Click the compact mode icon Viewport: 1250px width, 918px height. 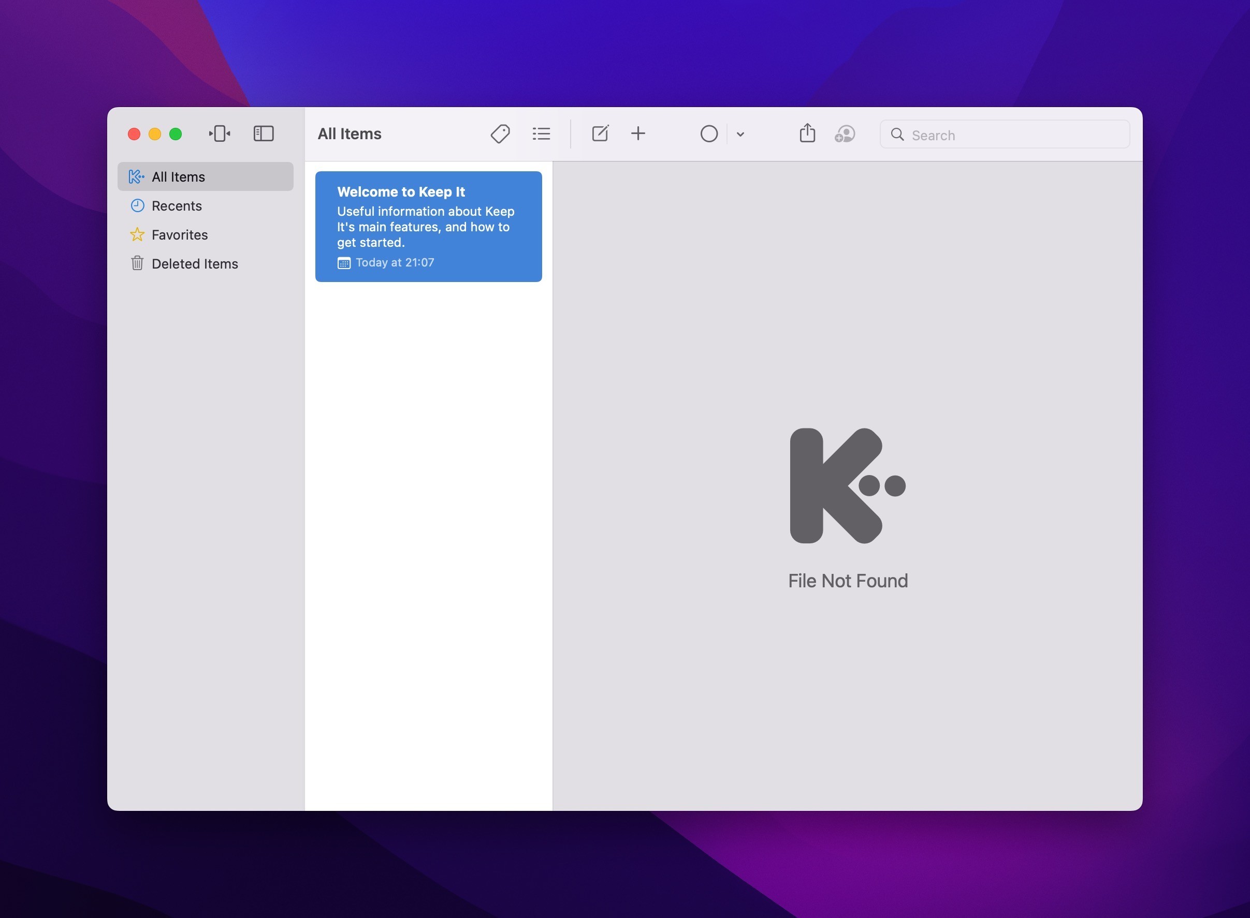click(220, 134)
